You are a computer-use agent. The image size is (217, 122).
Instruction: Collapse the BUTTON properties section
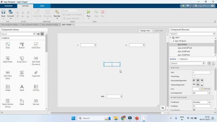171,68
